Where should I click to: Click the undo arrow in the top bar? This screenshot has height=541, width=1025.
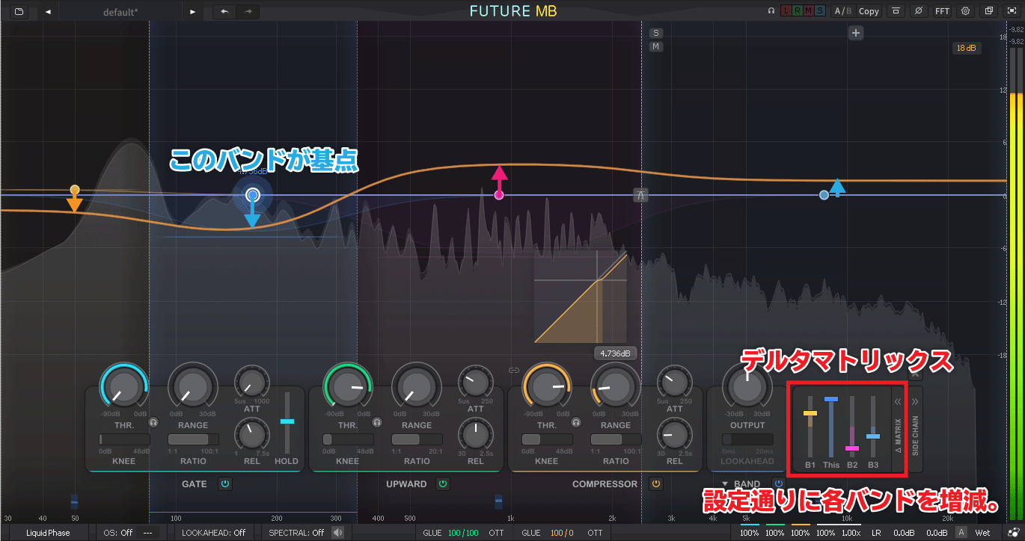point(224,12)
